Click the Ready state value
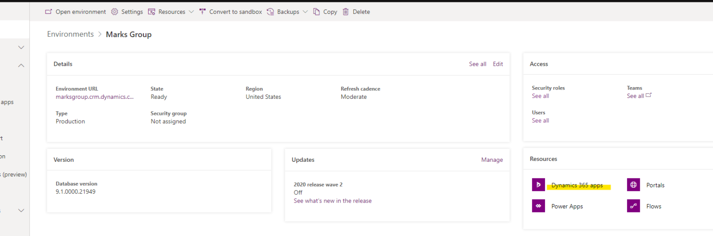 click(159, 97)
